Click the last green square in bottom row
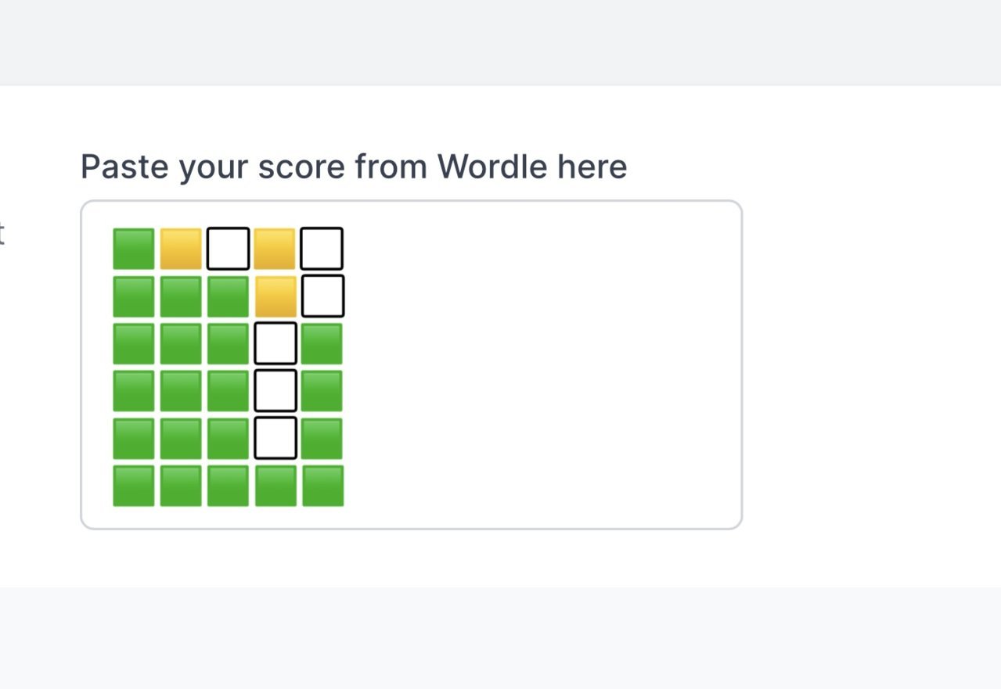The image size is (1001, 689). tap(322, 486)
